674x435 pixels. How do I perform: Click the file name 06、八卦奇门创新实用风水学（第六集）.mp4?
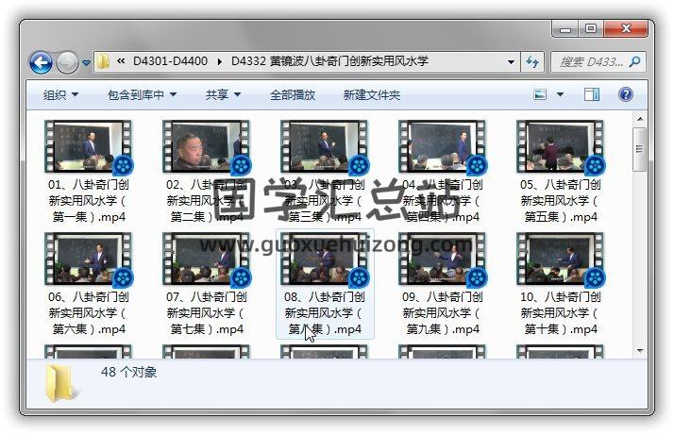(88, 313)
